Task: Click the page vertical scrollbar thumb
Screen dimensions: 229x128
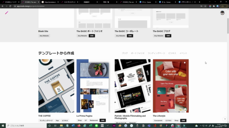Action: pos(228,26)
